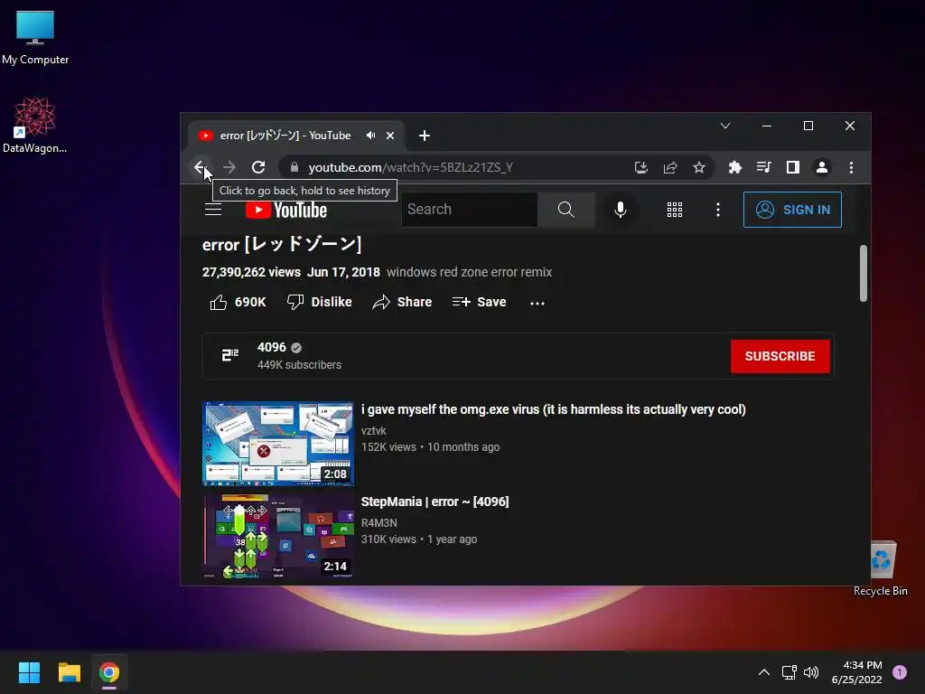Open Chrome three-dot menu
The width and height of the screenshot is (925, 694).
point(851,167)
